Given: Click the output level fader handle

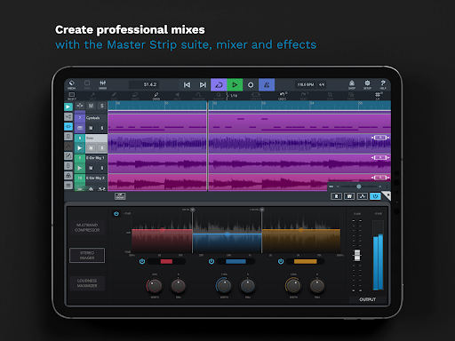Looking at the screenshot, I should (357, 255).
